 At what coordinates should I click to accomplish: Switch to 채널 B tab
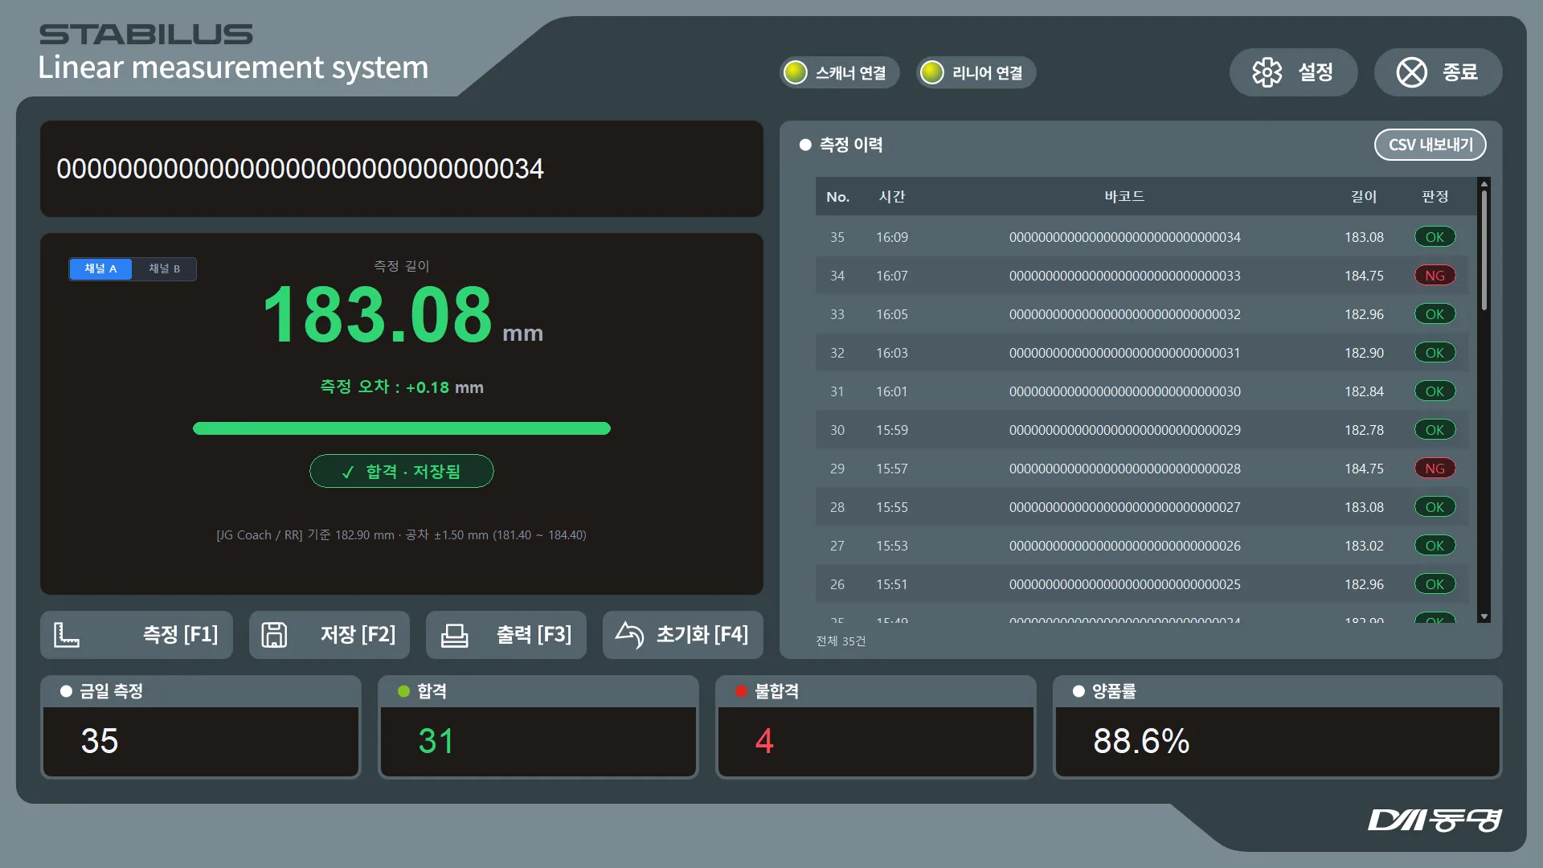pyautogui.click(x=164, y=268)
